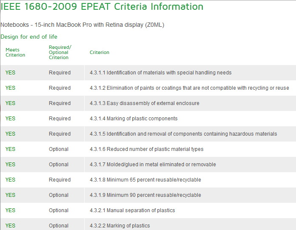Click Required in the 4.3.1.8 row
Image resolution: width=296 pixels, height=230 pixels.
pos(60,180)
